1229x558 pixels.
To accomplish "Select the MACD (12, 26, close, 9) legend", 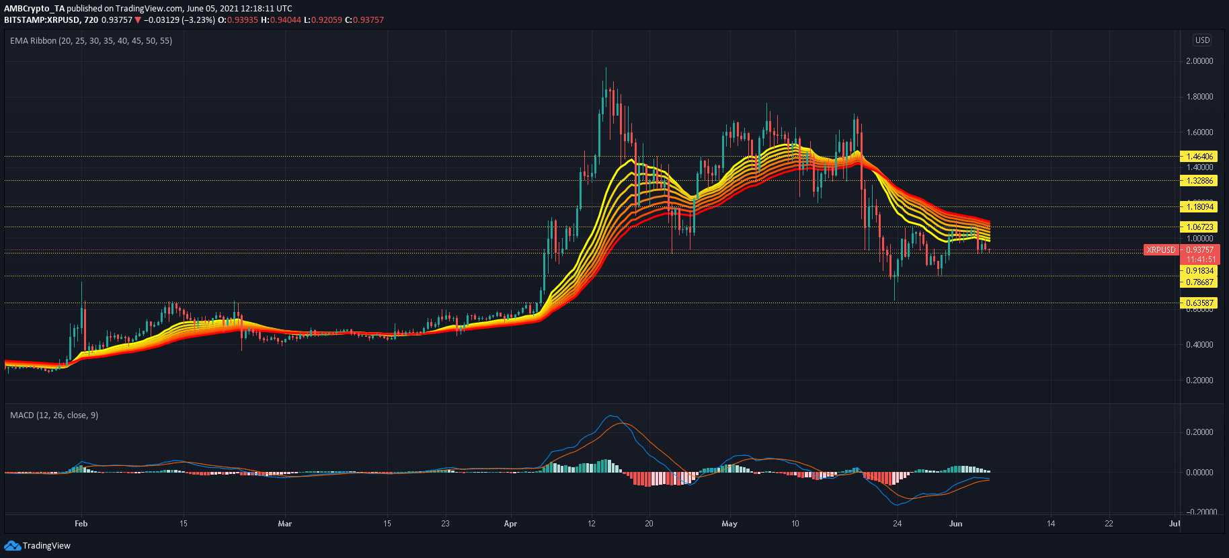I will [54, 415].
